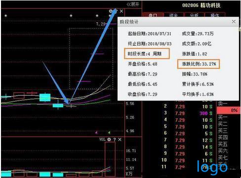Click the 4.96 price axis label

(130, 131)
